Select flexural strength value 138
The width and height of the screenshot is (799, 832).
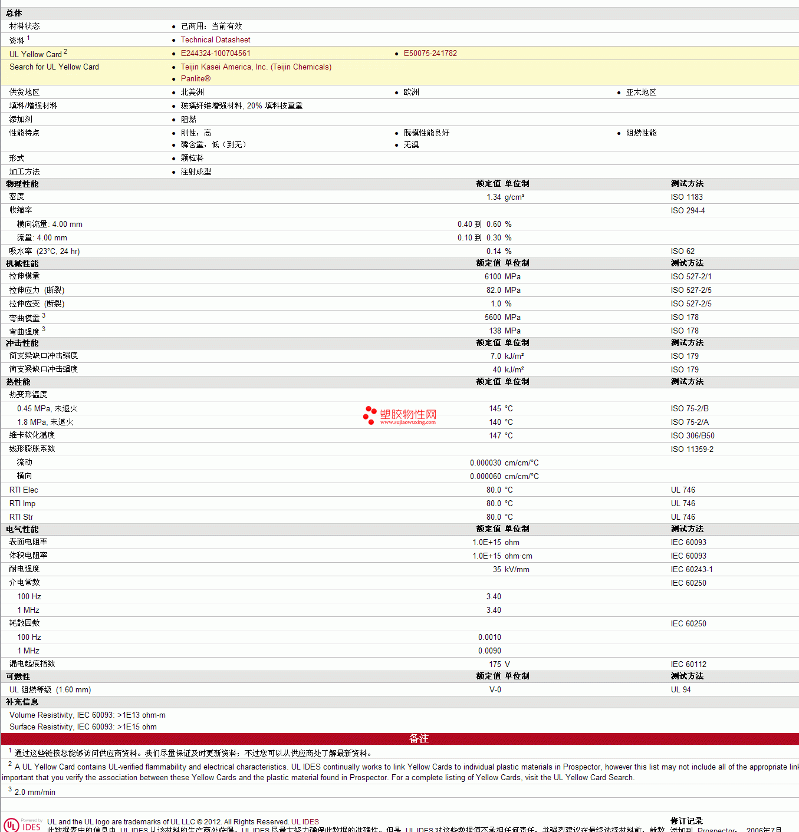coord(495,331)
